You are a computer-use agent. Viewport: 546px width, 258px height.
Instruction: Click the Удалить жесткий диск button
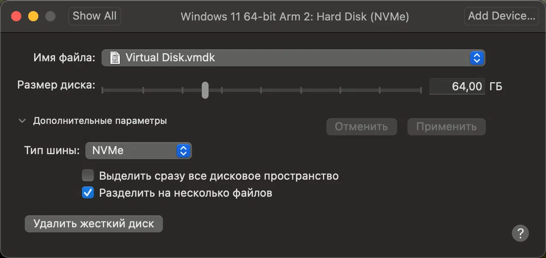94,224
